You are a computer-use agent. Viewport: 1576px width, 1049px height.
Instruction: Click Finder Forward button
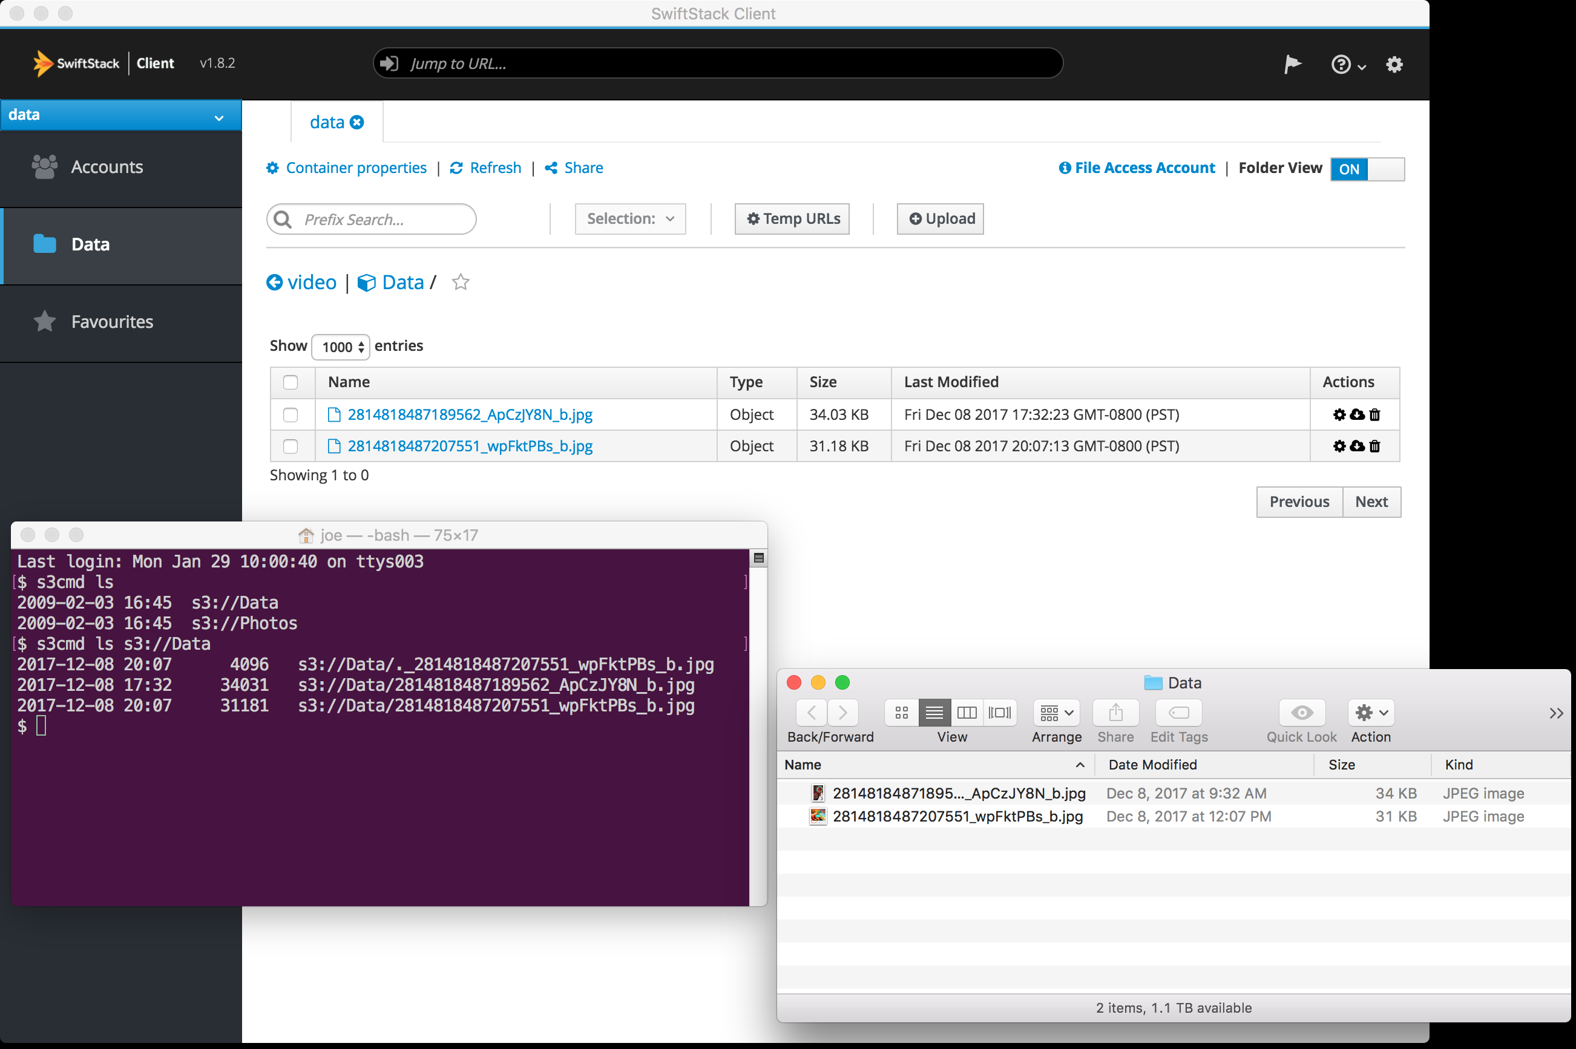click(843, 713)
